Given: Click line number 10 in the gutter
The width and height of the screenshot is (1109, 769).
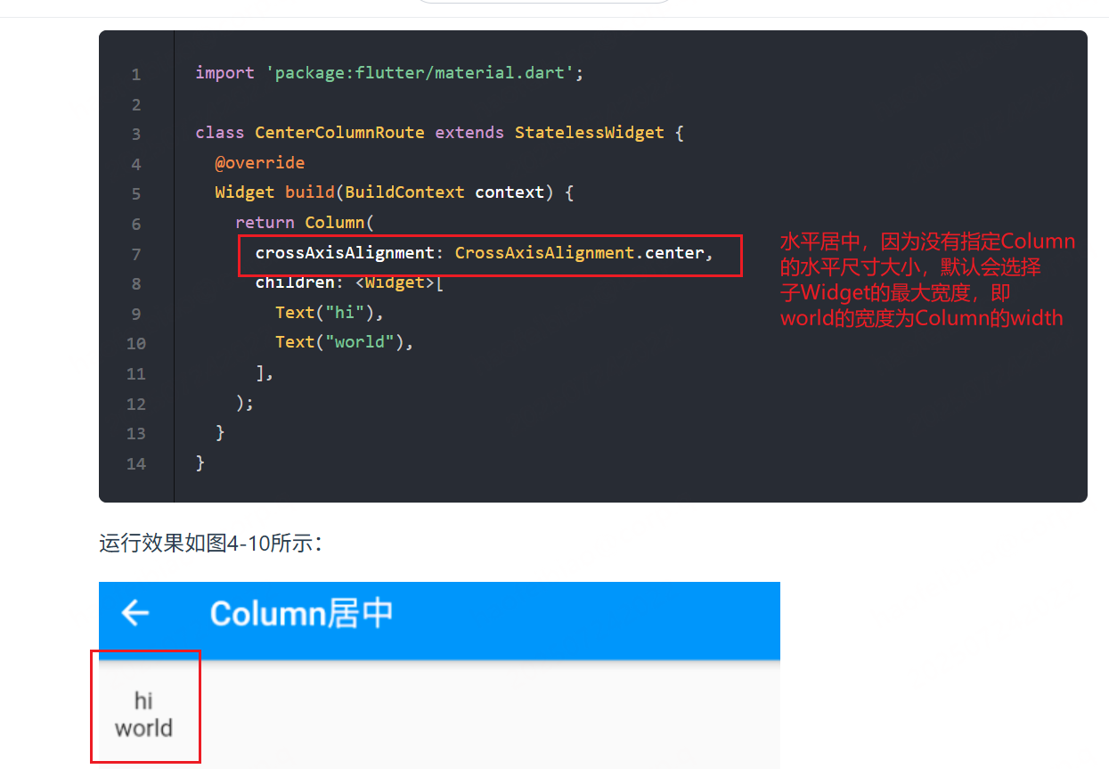Looking at the screenshot, I should [x=136, y=343].
